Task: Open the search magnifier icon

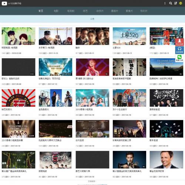Action: click(x=171, y=3)
